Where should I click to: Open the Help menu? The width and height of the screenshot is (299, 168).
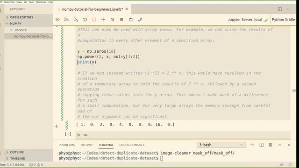coord(50,2)
